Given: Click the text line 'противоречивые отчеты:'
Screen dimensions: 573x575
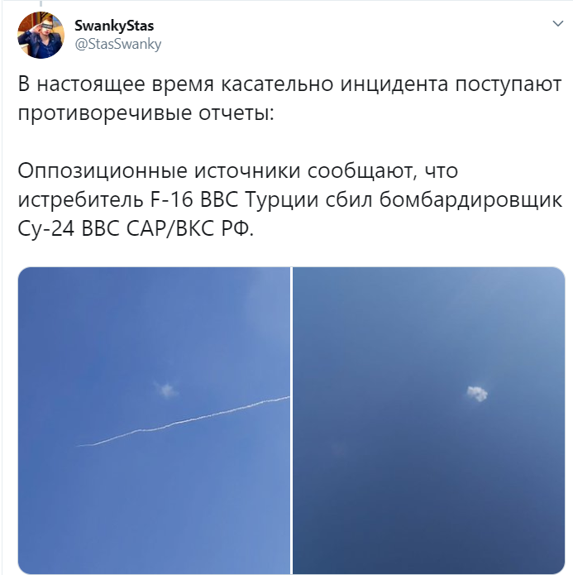Looking at the screenshot, I should tap(146, 113).
